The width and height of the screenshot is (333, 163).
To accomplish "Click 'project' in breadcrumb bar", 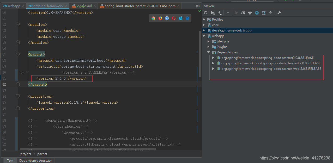I will click(x=26, y=154).
